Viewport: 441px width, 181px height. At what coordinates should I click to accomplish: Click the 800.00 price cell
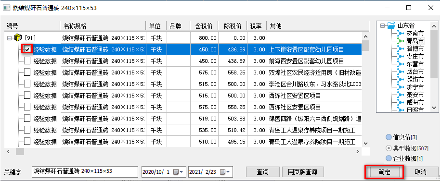tap(204, 37)
